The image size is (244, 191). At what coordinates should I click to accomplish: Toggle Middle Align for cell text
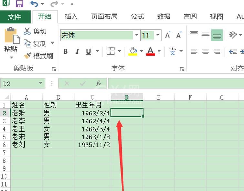206,35
